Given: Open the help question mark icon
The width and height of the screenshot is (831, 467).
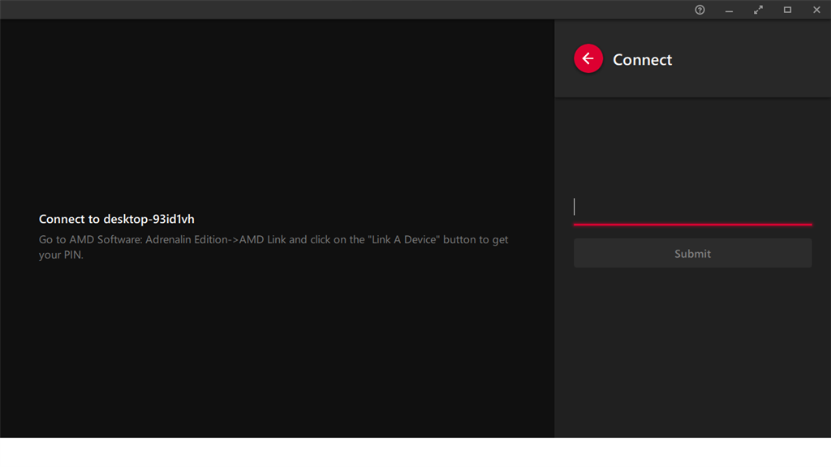Looking at the screenshot, I should (x=700, y=10).
